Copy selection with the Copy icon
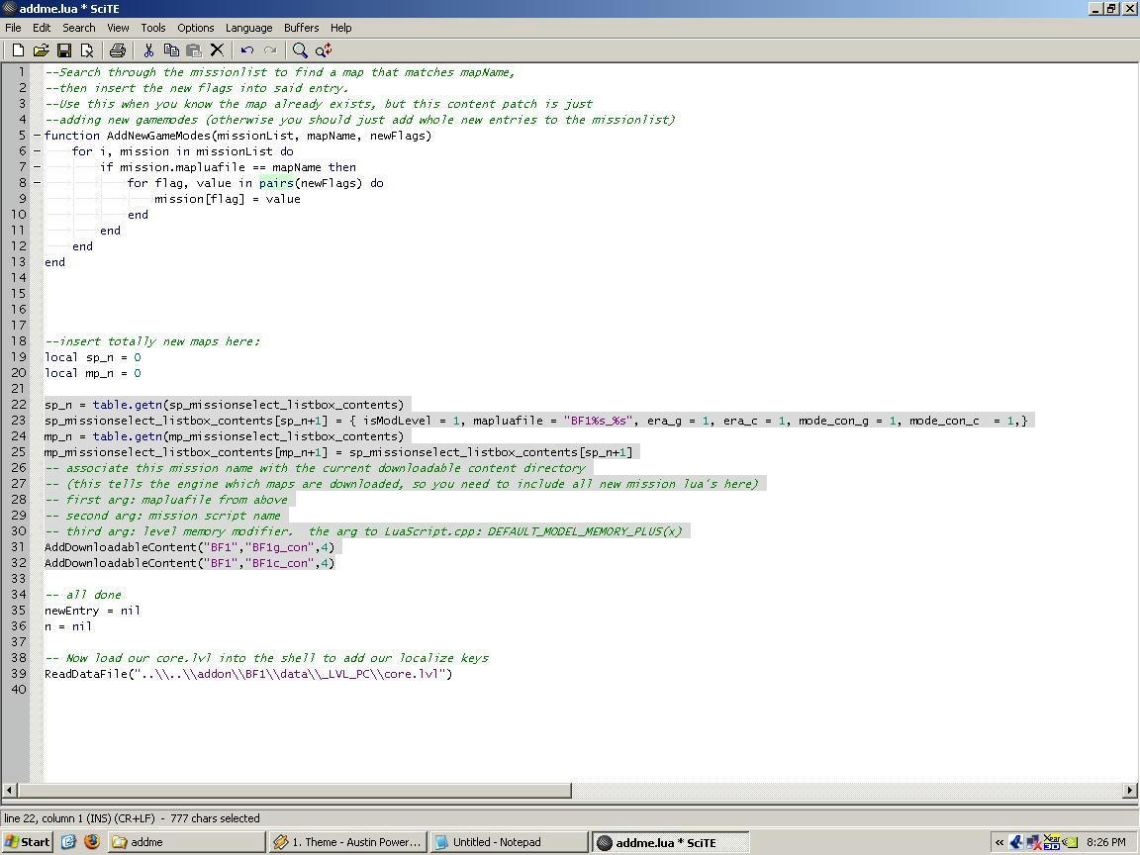 click(x=171, y=50)
